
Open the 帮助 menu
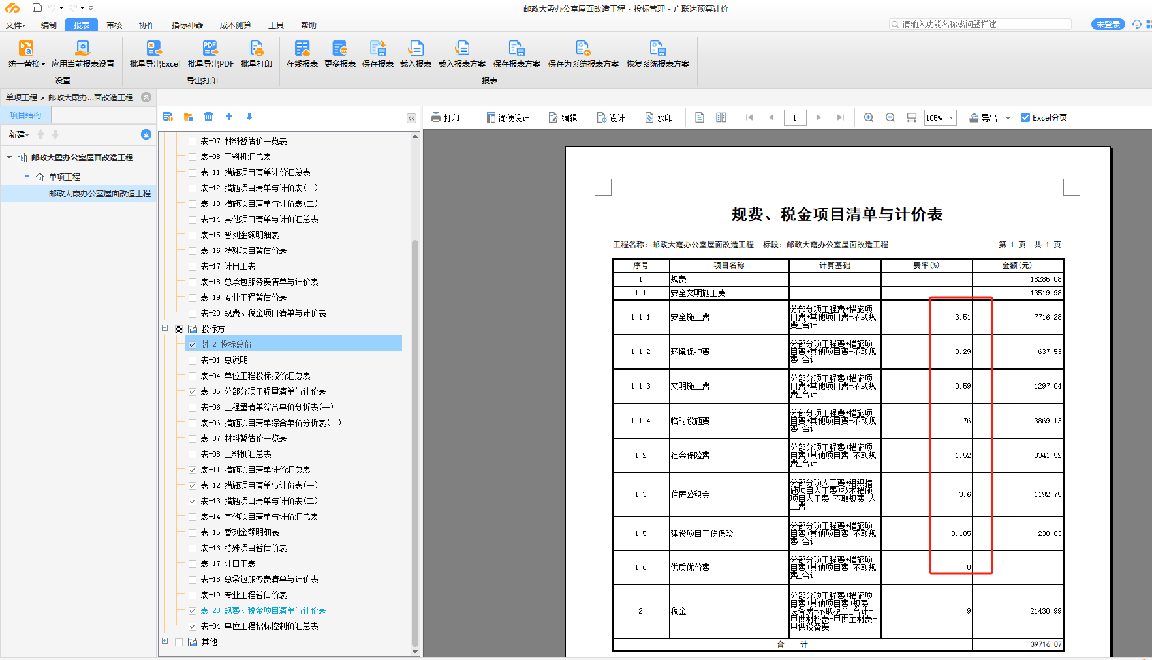[309, 25]
